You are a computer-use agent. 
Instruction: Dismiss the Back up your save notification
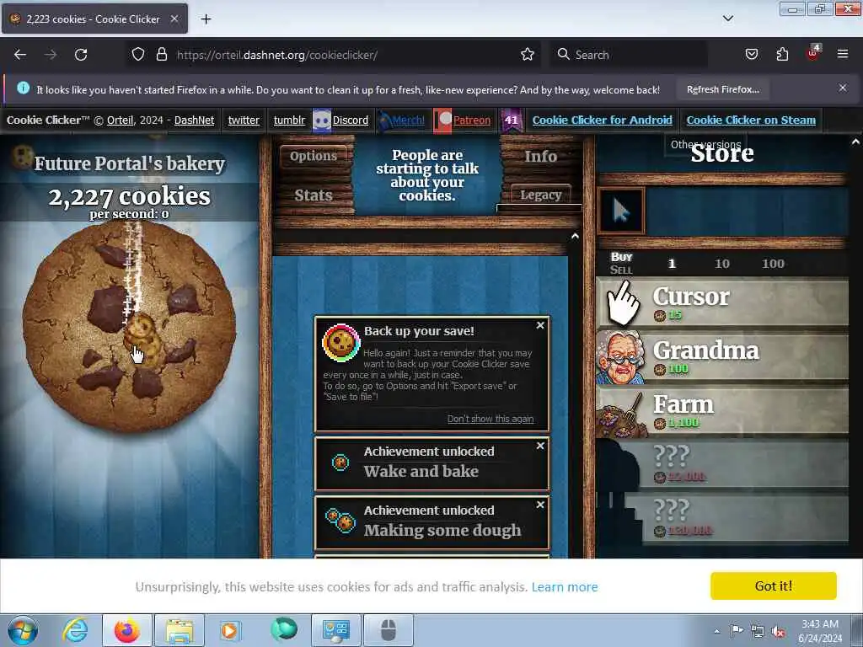(x=540, y=326)
